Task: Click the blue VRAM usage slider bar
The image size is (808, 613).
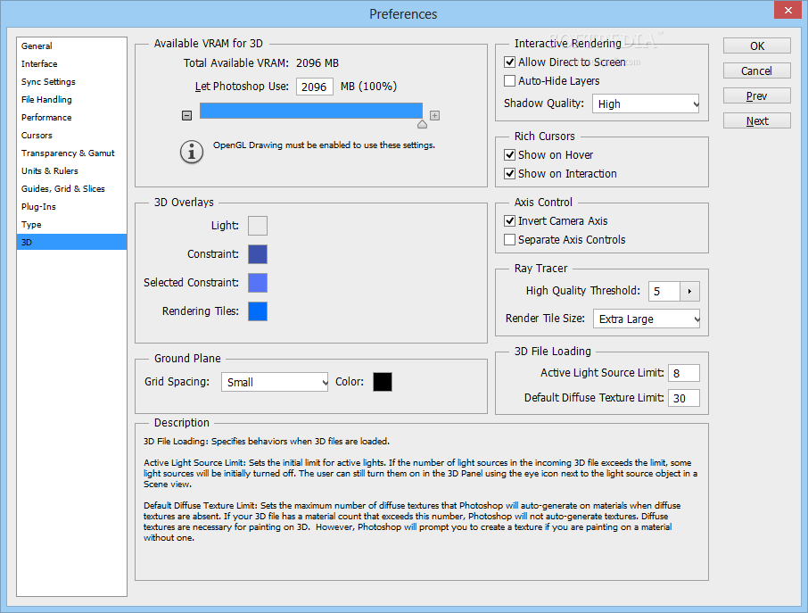Action: pyautogui.click(x=311, y=111)
